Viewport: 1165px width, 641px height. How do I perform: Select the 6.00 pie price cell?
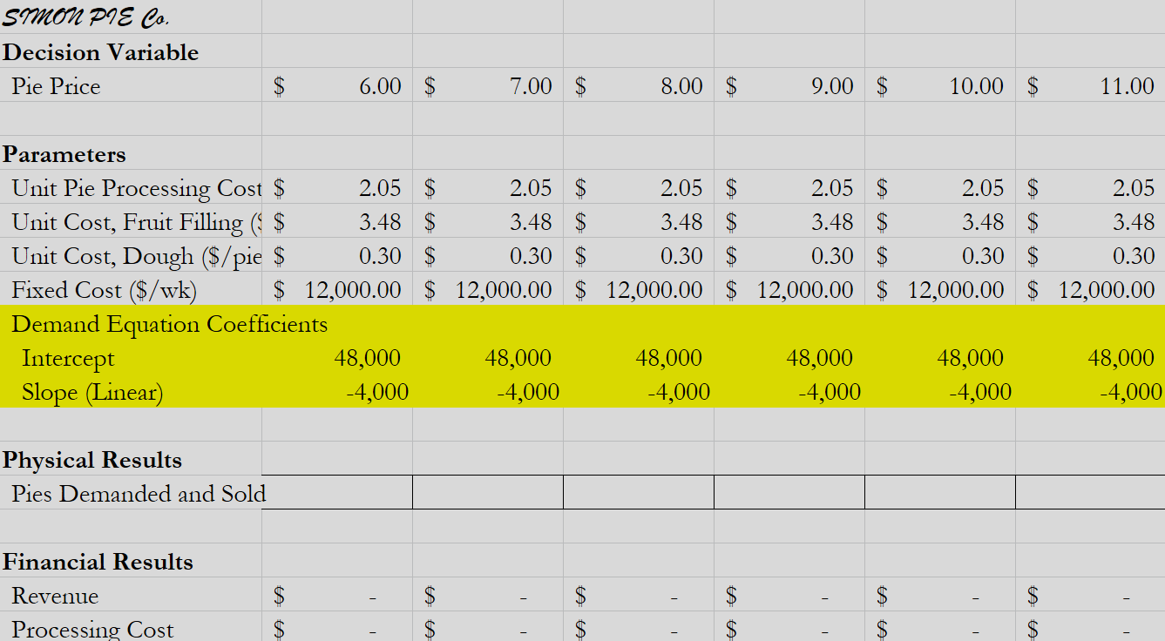337,86
